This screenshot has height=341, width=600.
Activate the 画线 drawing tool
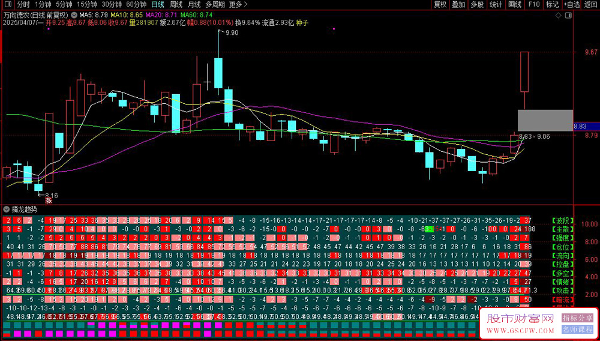coord(515,5)
